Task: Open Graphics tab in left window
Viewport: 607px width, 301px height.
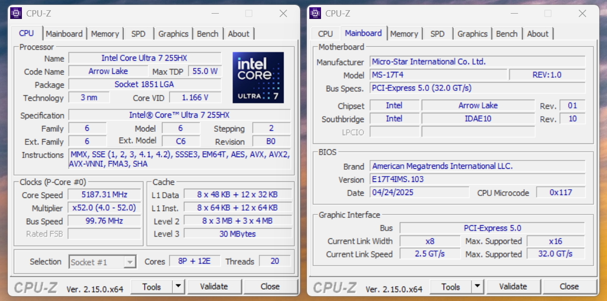Action: 173,34
